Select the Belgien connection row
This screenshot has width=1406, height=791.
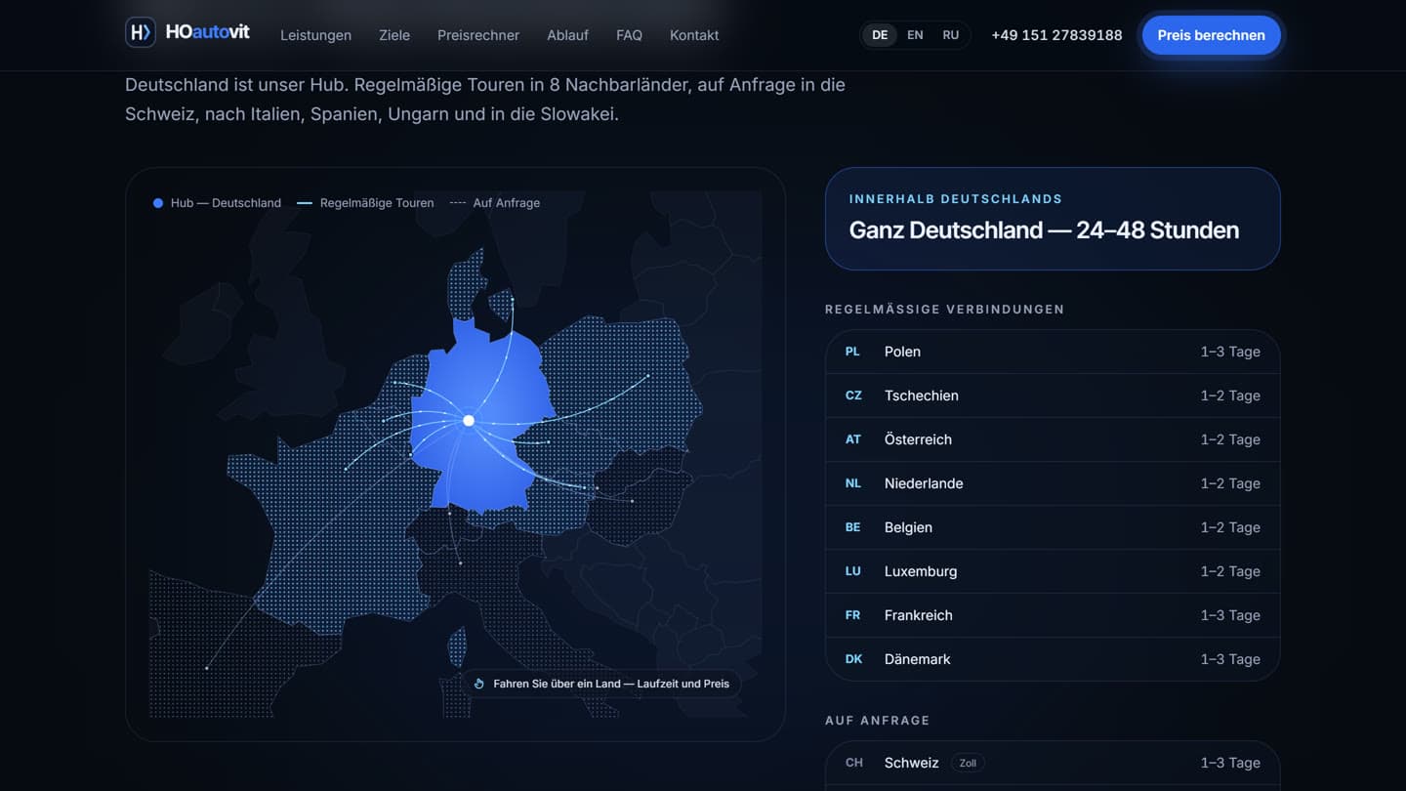point(1053,527)
